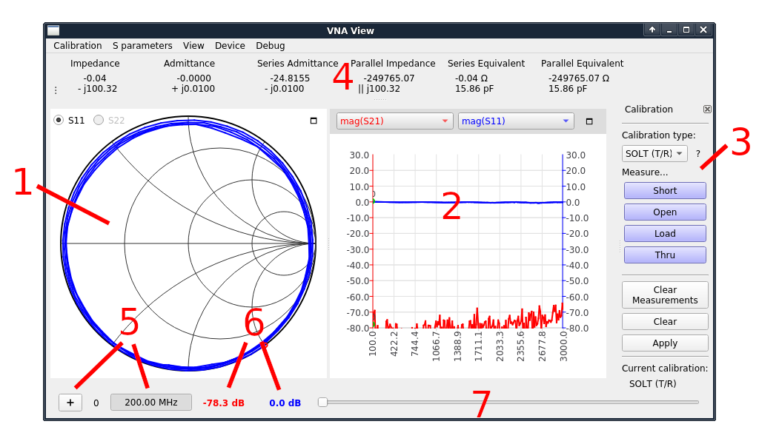759x444 pixels.
Task: Click the window icon in the title bar
Action: [x=53, y=30]
